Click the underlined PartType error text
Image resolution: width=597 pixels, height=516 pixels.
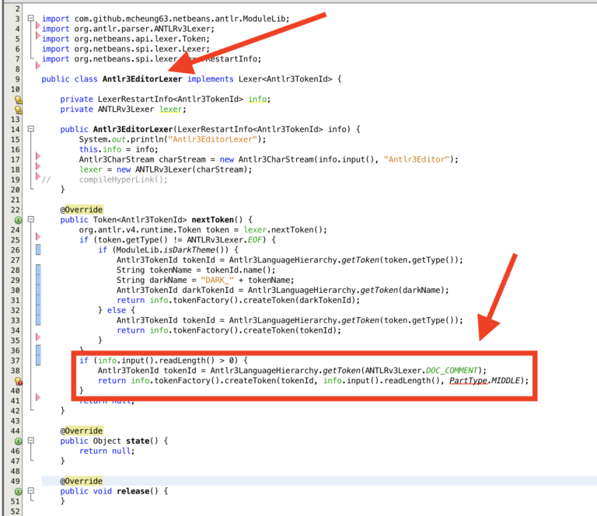pyautogui.click(x=468, y=381)
